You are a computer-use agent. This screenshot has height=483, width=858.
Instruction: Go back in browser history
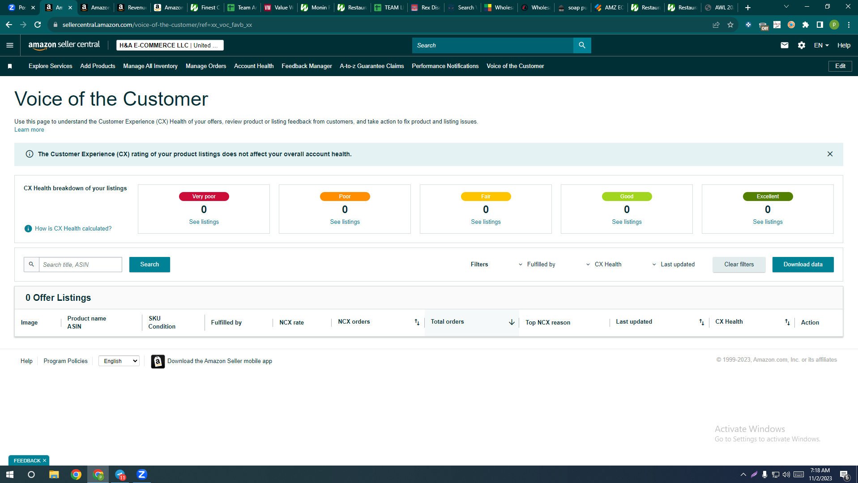point(9,25)
